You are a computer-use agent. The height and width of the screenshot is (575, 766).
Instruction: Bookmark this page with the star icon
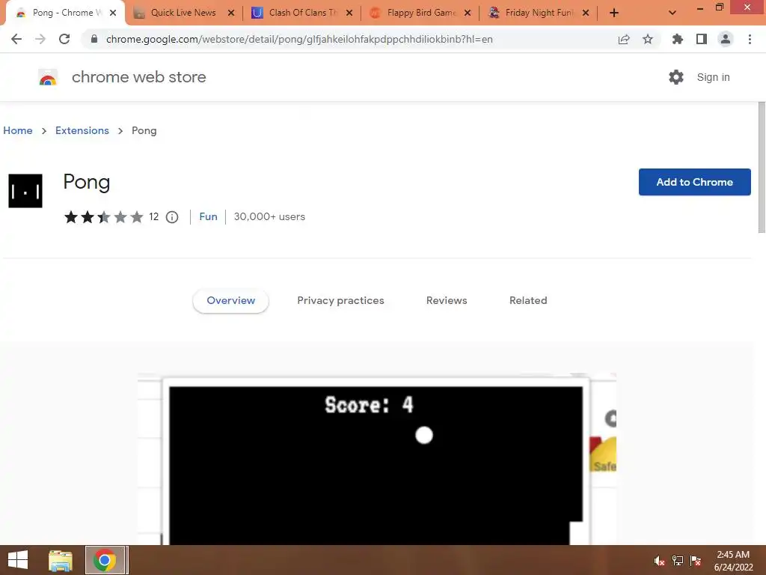pos(648,39)
